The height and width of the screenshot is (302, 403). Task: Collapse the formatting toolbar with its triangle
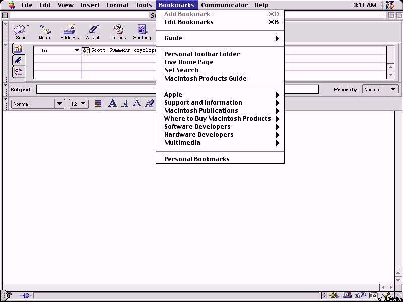[x=6, y=99]
